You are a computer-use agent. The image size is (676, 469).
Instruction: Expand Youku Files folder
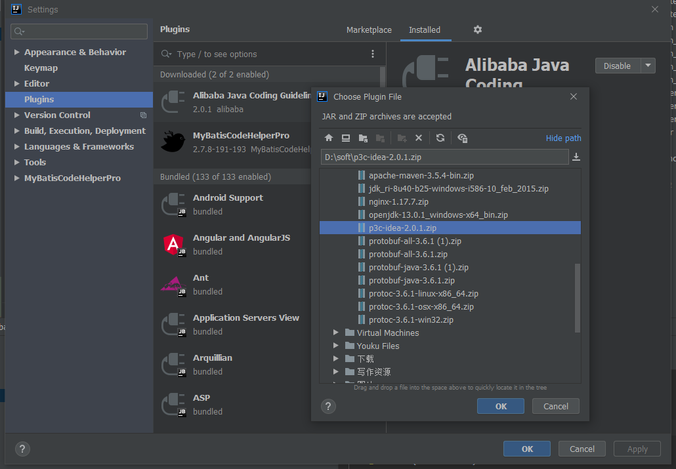point(336,345)
